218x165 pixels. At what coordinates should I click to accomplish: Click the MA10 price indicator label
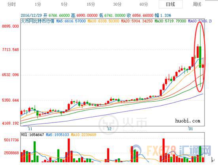[x=103, y=21]
